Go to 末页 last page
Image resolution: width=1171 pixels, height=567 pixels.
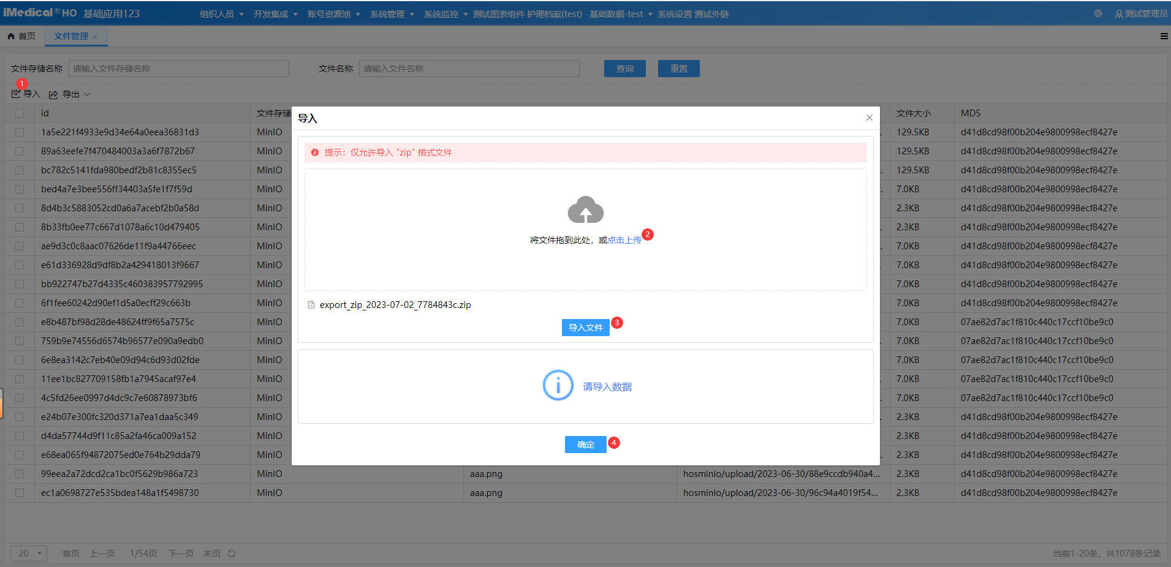click(212, 554)
